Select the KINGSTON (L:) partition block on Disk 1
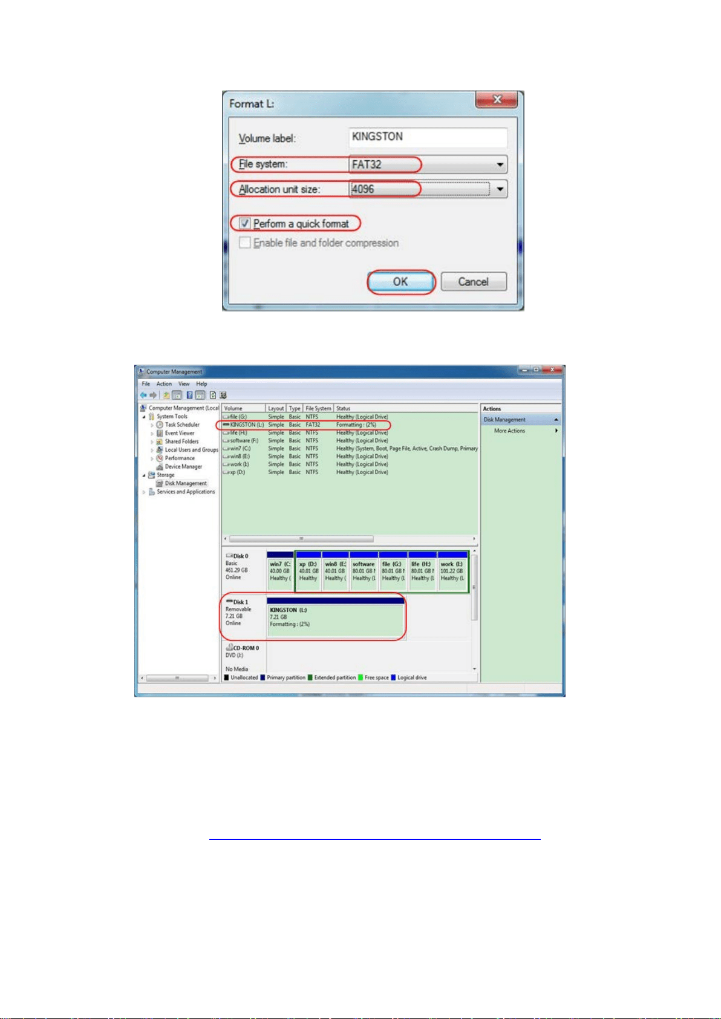Screen dimensions: 721x1019 pyautogui.click(x=336, y=618)
